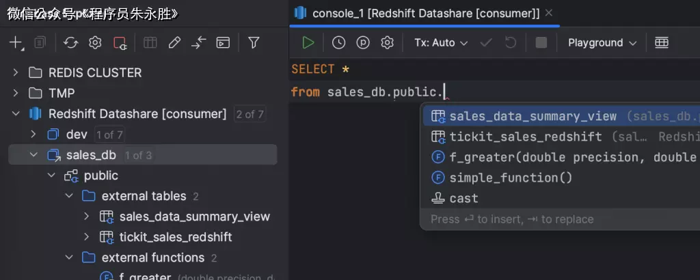
Task: Open the Tx: Auto transaction mode dropdown
Action: click(441, 43)
